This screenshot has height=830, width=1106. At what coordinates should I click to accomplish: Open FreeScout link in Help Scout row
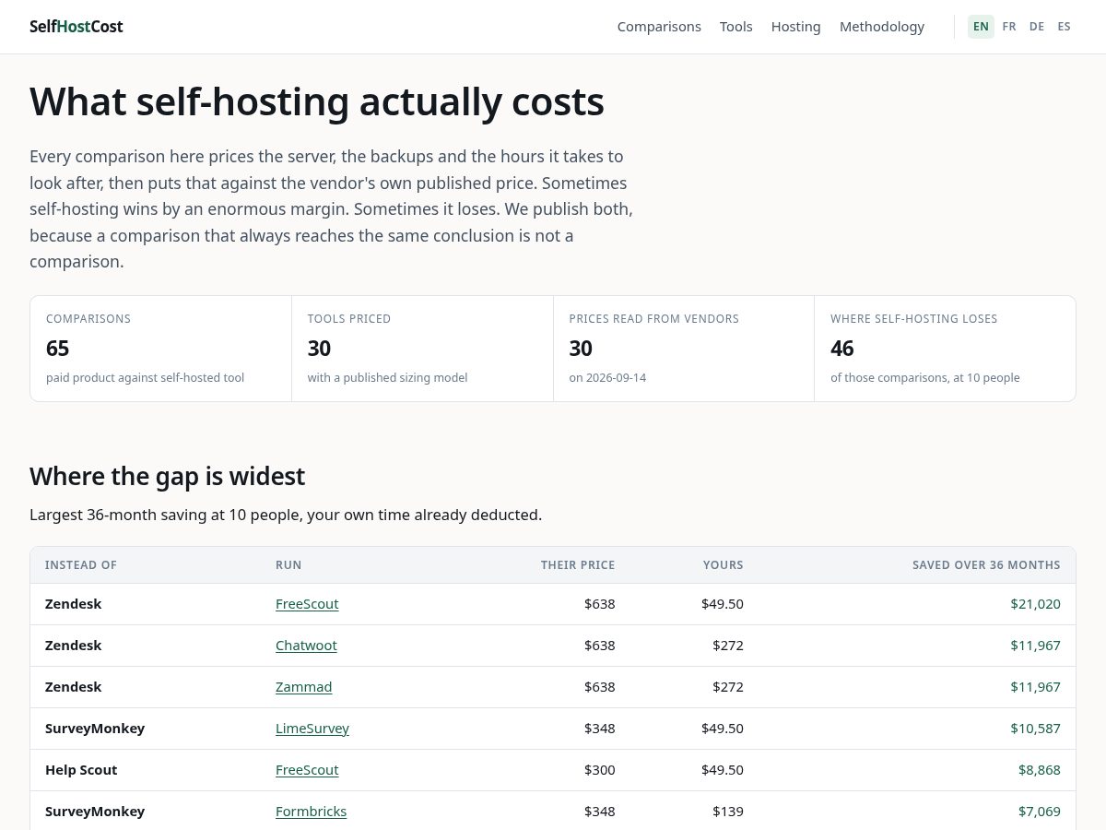coord(307,770)
